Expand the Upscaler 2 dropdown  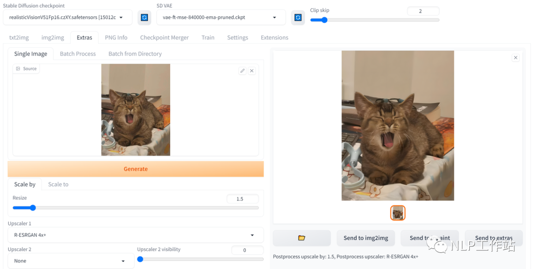coord(71,261)
